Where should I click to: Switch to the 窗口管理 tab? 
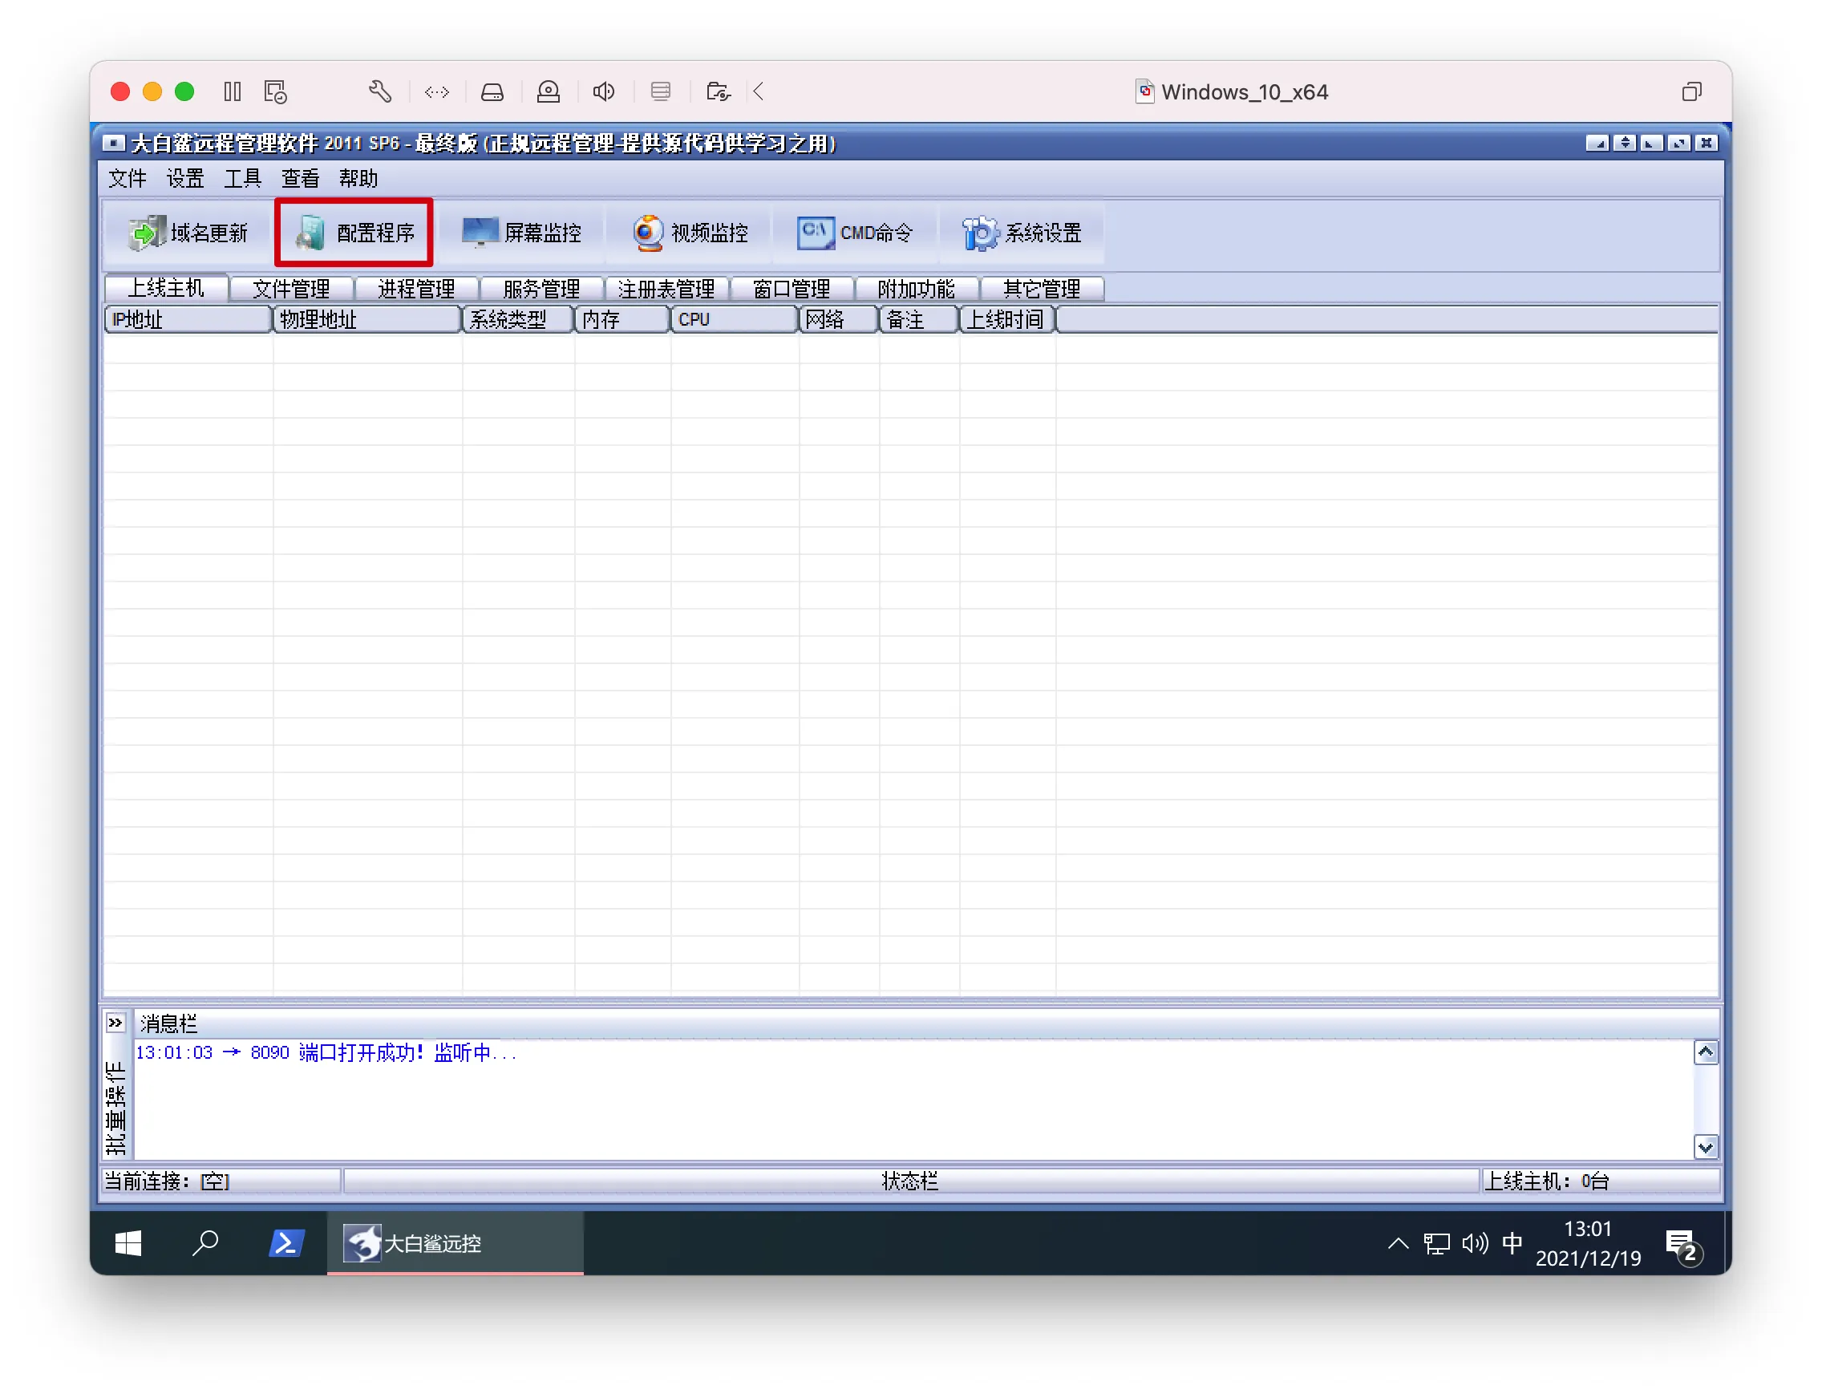(792, 289)
